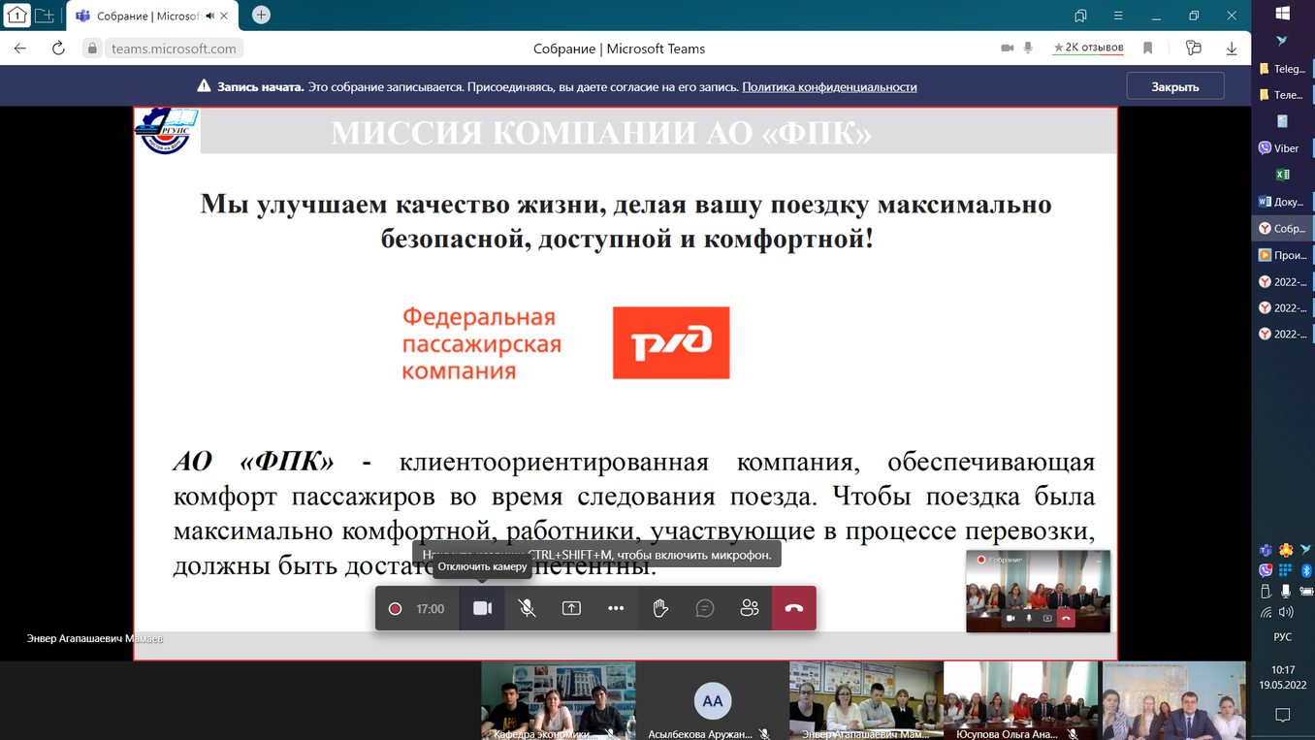1315x740 pixels.
Task: Click the microphone permission icon in address bar
Action: pyautogui.click(x=1028, y=48)
